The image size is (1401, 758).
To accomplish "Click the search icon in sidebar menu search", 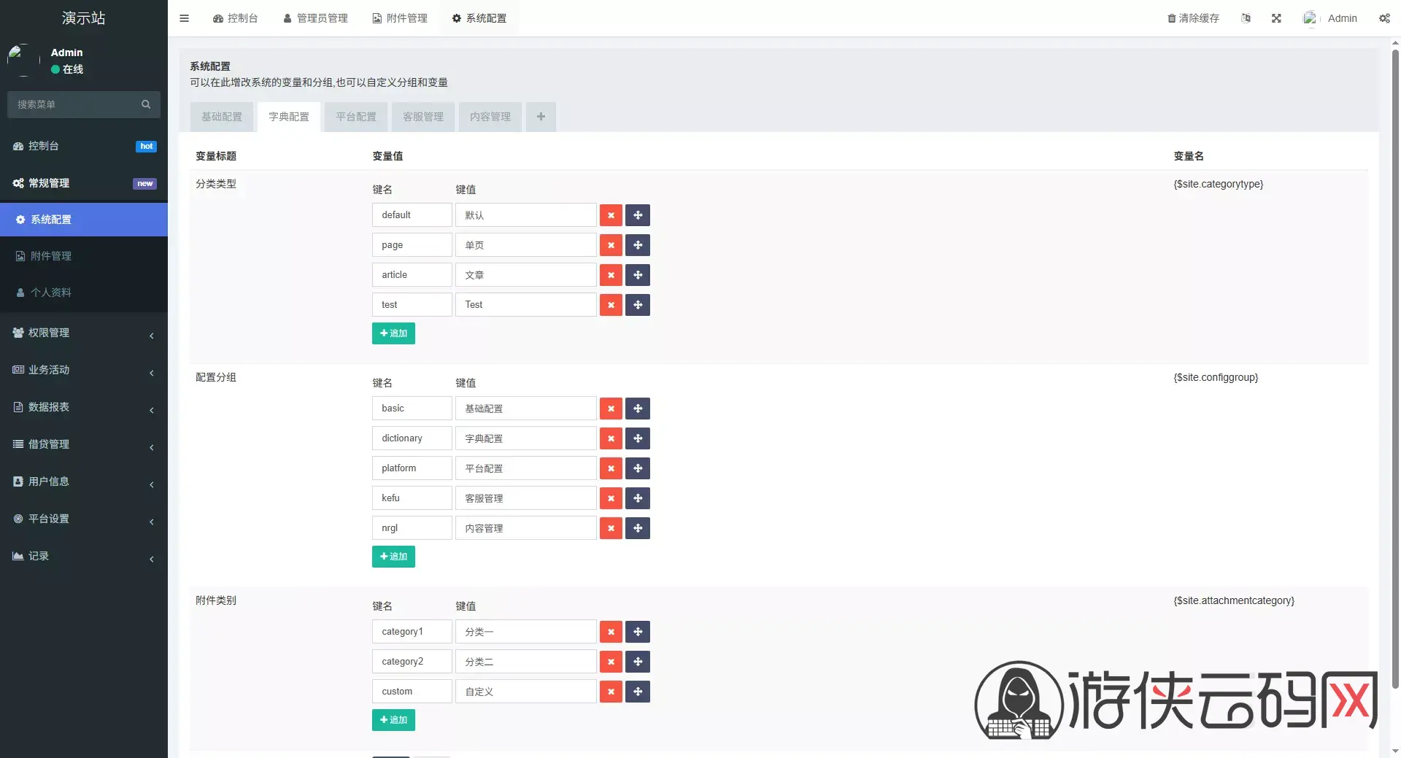I will coord(146,104).
